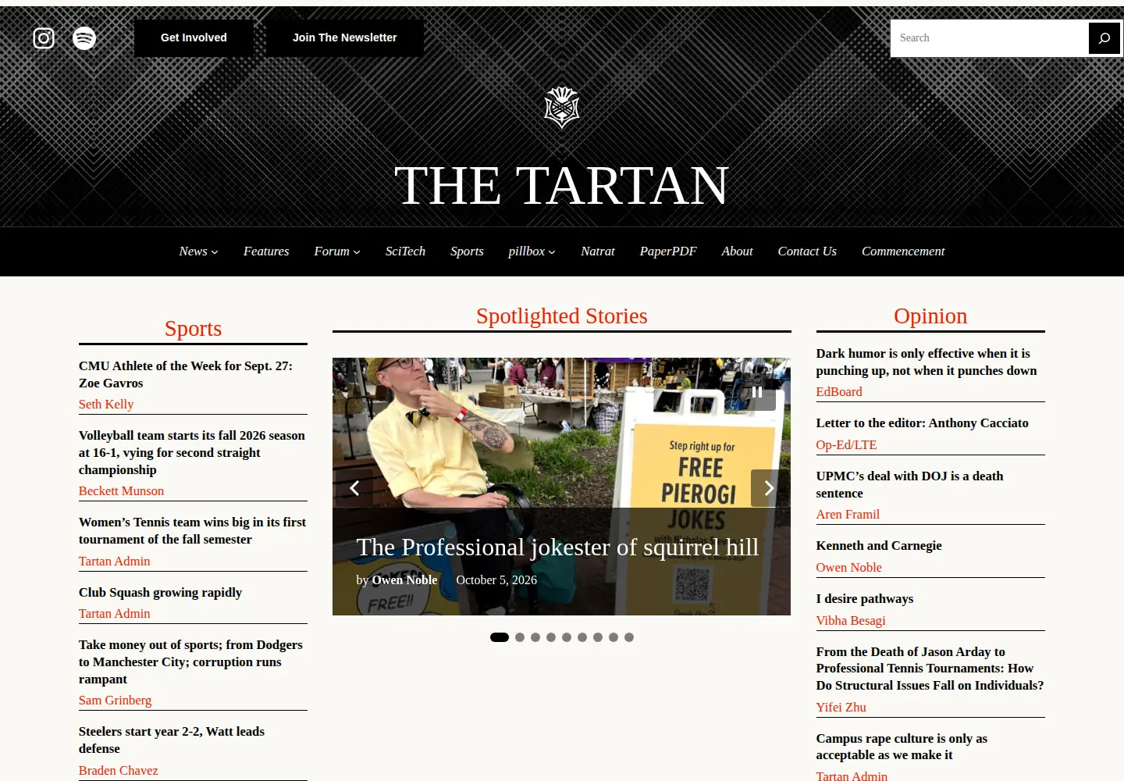
Task: Click THE TARTAN site title
Action: [562, 186]
